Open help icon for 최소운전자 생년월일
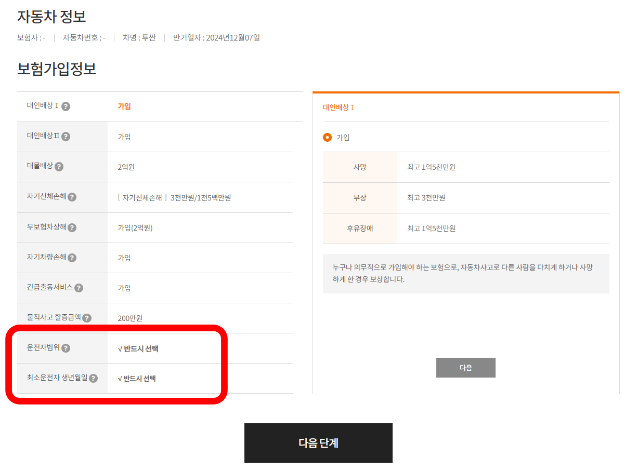This screenshot has height=470, width=637. tap(94, 378)
